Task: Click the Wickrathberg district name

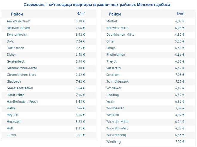Action: (116, 135)
